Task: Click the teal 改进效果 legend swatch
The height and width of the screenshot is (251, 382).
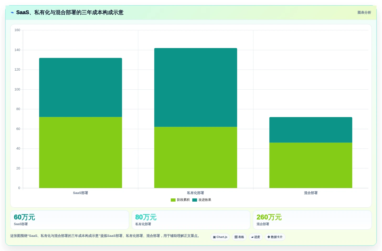Action: [x=195, y=200]
